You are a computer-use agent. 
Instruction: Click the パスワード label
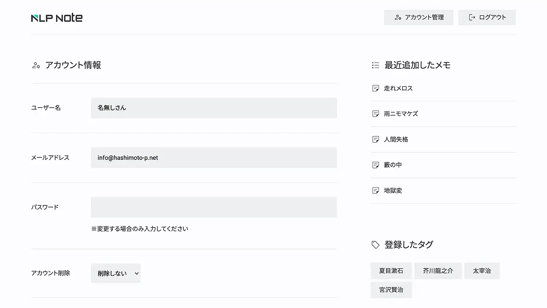click(x=45, y=207)
